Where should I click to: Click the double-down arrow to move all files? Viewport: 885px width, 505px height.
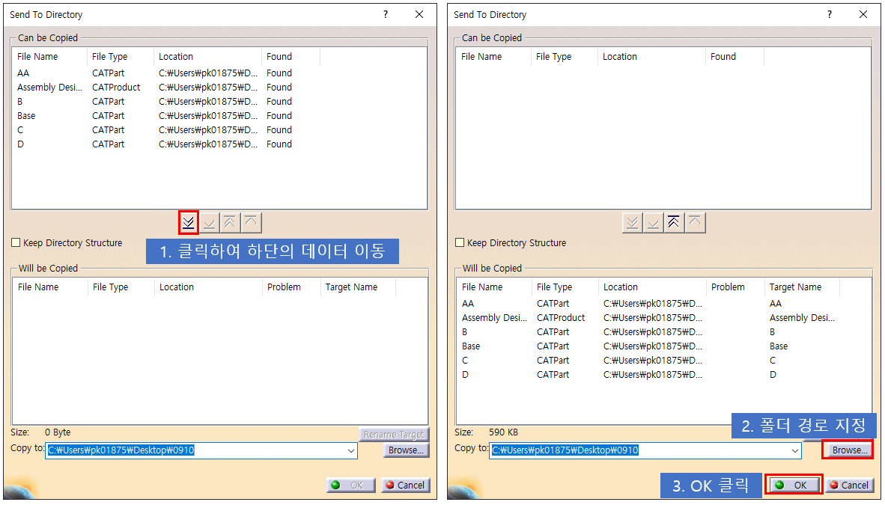click(x=189, y=222)
